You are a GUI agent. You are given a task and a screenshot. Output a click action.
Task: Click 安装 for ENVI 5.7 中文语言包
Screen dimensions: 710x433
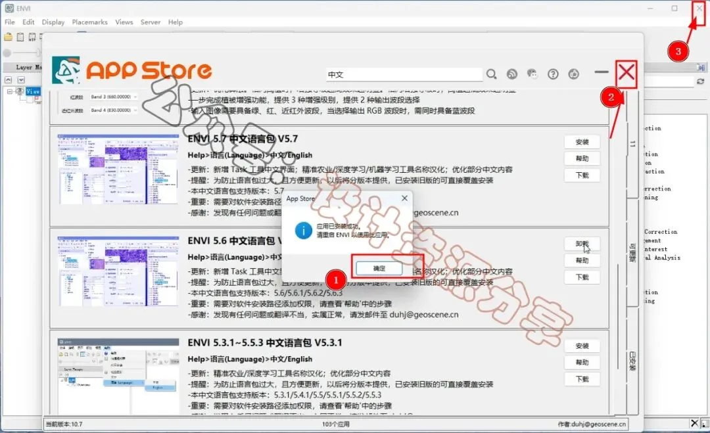(582, 142)
